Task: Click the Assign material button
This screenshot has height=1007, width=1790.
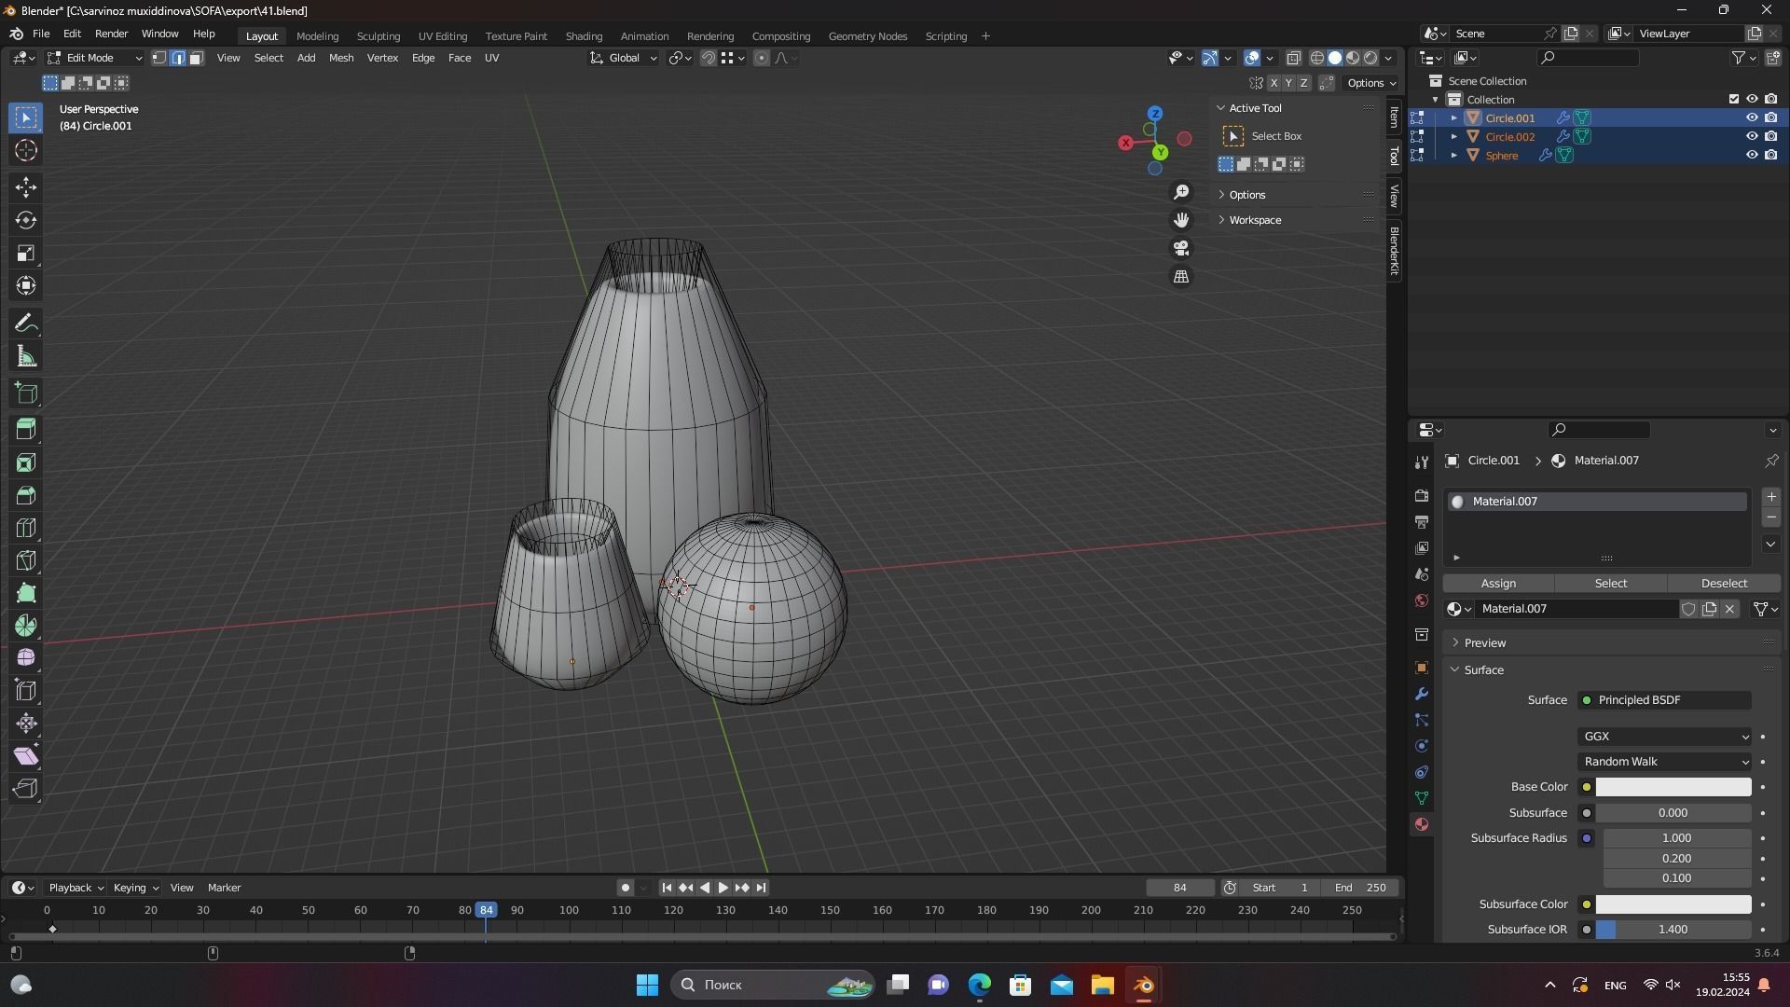Action: tap(1498, 584)
